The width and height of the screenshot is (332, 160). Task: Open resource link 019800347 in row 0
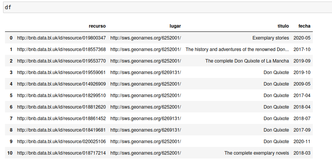[61, 38]
